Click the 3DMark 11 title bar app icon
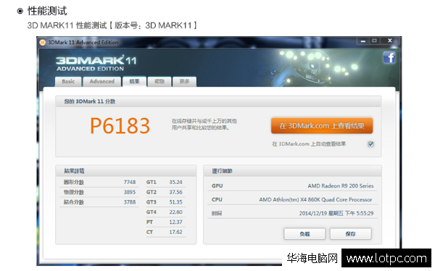Image resolution: width=435 pixels, height=271 pixels. 43,43
